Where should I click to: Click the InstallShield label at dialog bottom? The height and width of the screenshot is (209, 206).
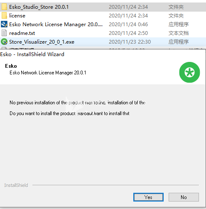click(x=16, y=185)
